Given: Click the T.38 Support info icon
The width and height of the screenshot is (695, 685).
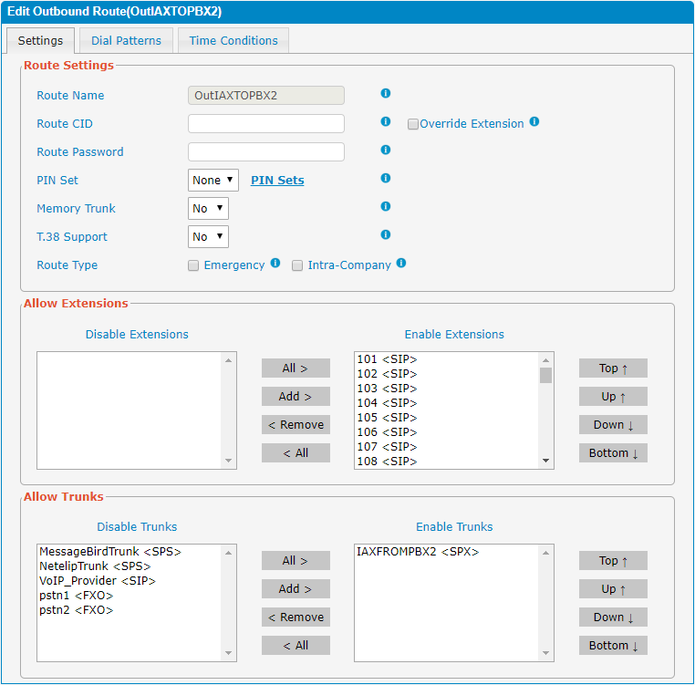Looking at the screenshot, I should point(386,235).
